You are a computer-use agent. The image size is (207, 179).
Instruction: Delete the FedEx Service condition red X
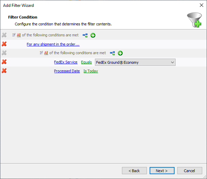(4, 62)
